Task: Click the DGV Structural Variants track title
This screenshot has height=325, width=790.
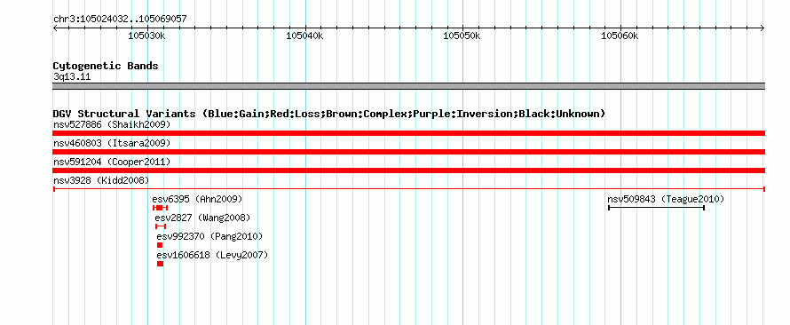Action: [329, 114]
